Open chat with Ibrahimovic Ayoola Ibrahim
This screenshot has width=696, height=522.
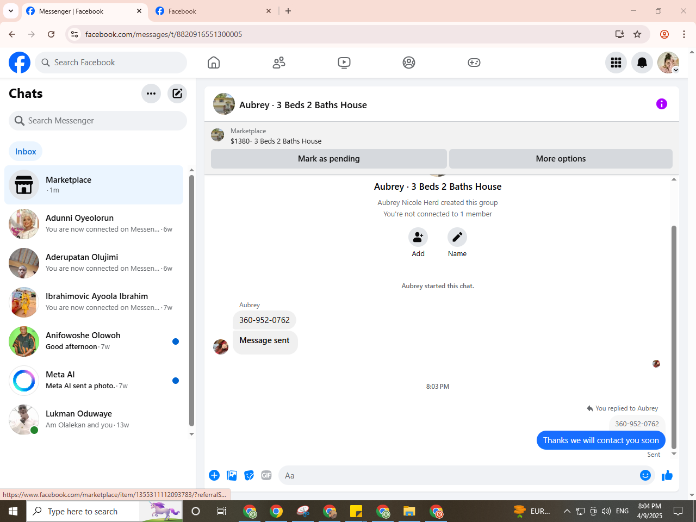[94, 302]
